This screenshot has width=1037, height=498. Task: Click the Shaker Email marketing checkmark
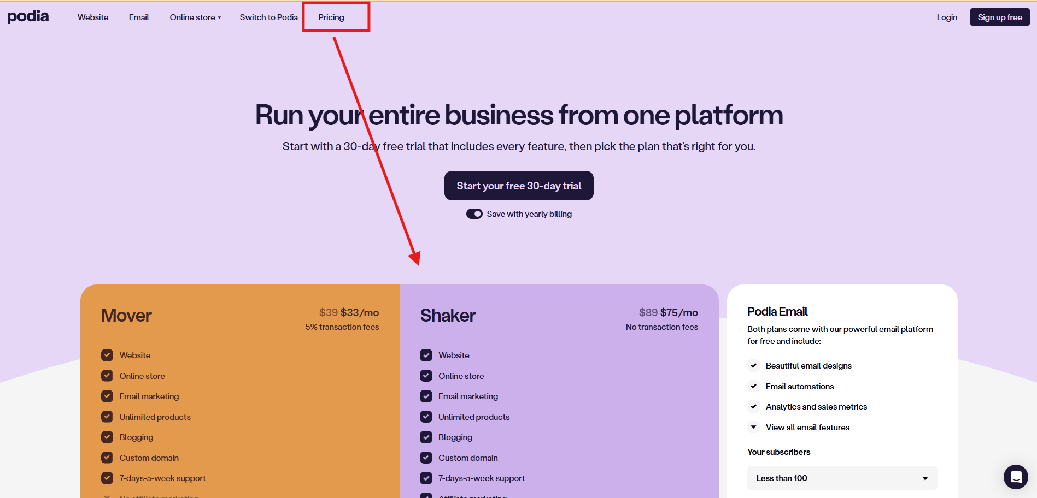(x=426, y=396)
